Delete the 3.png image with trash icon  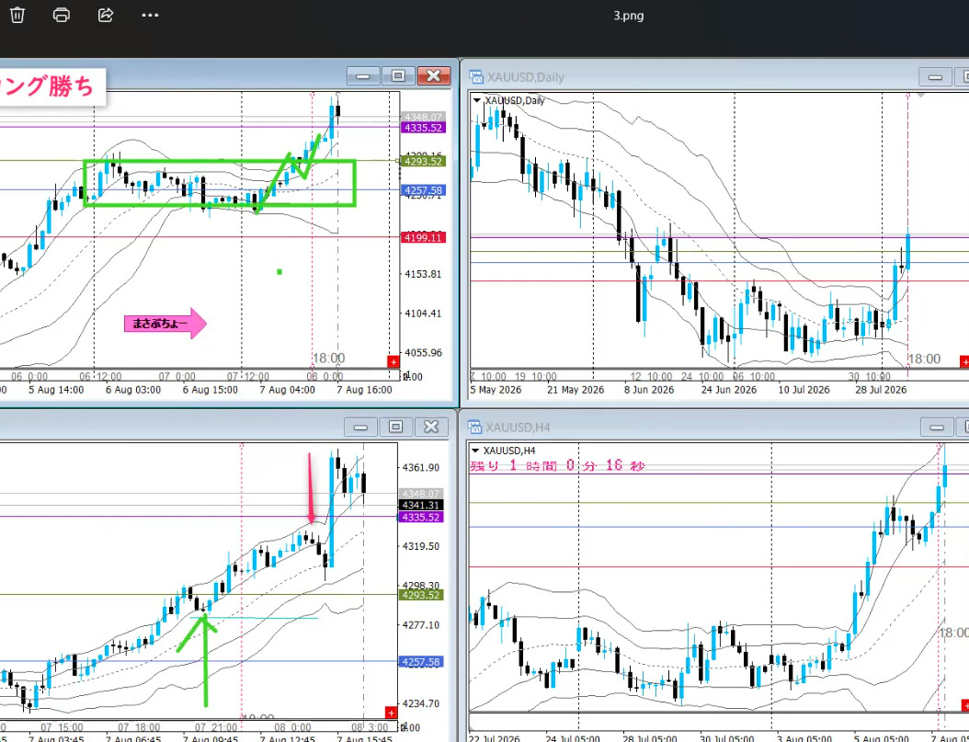[x=17, y=15]
